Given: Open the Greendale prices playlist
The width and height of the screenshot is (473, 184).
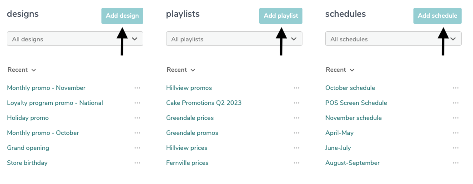Looking at the screenshot, I should coord(190,118).
